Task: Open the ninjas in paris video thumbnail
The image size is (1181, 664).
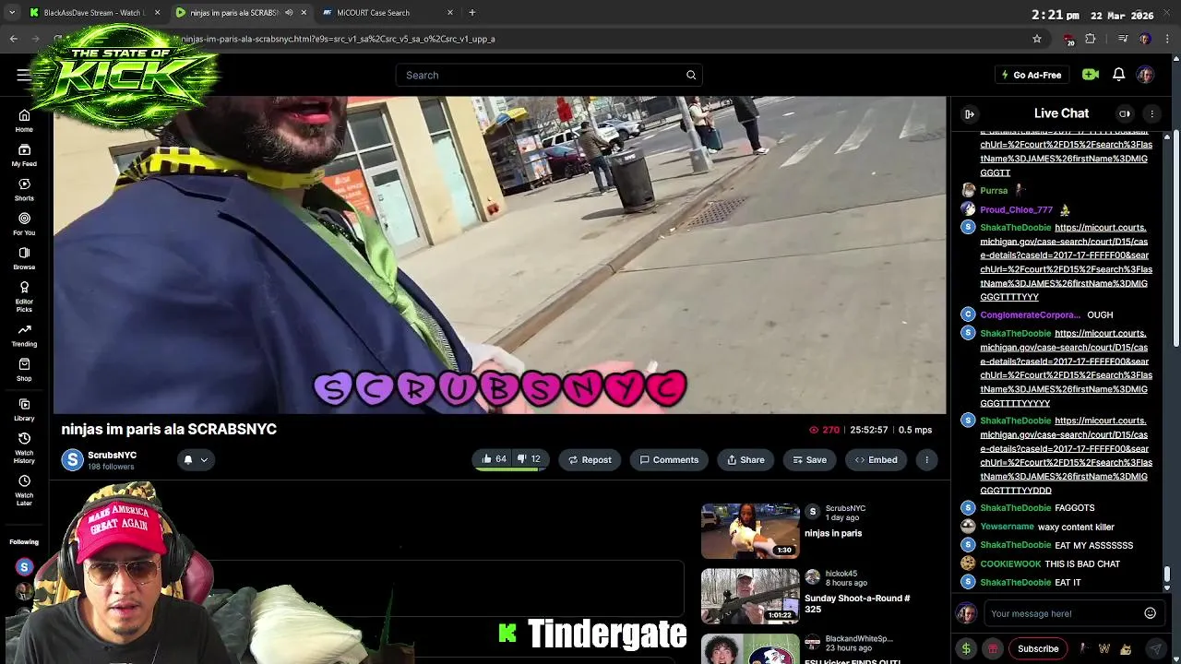Action: (x=750, y=531)
